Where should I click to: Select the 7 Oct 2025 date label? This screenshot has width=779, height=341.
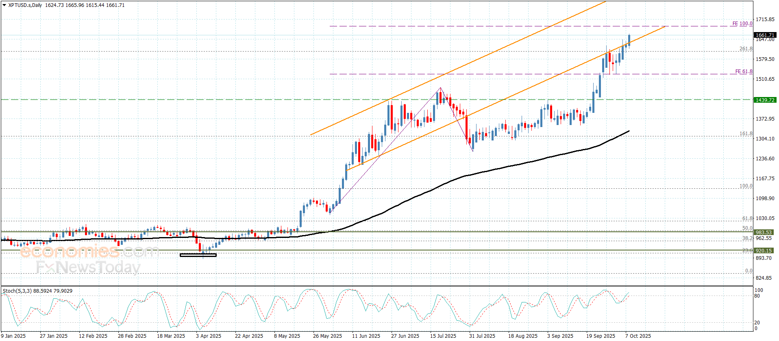tap(638, 336)
